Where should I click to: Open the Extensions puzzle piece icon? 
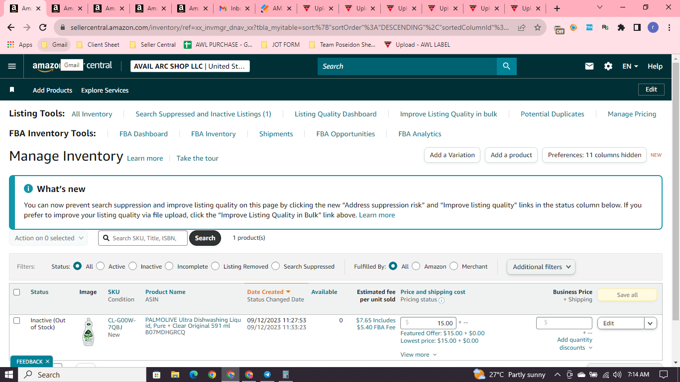[621, 27]
